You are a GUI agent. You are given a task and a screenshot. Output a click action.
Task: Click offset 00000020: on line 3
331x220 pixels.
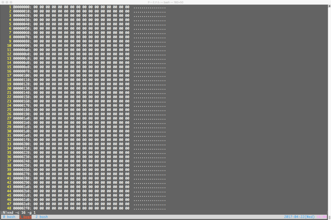tap(22, 16)
